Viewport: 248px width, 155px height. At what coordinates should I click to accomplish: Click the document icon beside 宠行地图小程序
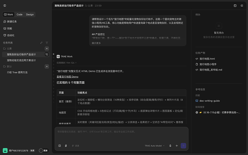click(x=197, y=64)
